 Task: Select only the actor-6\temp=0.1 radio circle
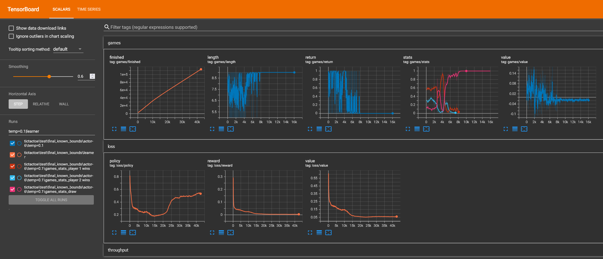pyautogui.click(x=19, y=143)
